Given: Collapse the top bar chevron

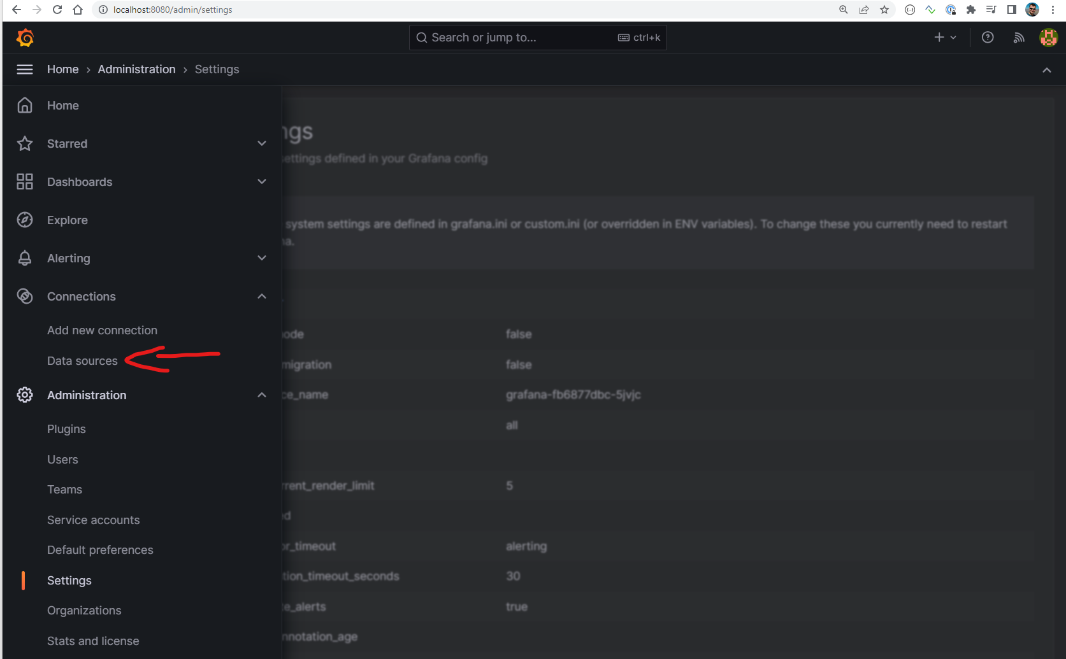Looking at the screenshot, I should pyautogui.click(x=1046, y=70).
